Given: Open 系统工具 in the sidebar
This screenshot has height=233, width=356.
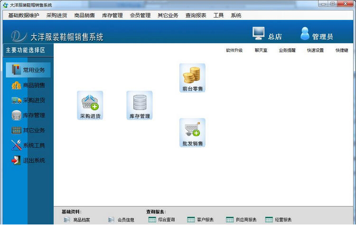Looking at the screenshot, I should (x=28, y=145).
